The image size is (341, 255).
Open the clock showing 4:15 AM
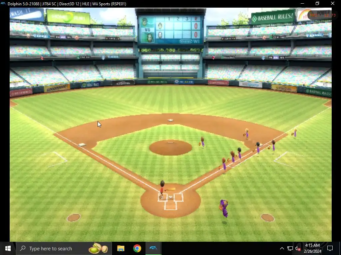tap(312, 248)
